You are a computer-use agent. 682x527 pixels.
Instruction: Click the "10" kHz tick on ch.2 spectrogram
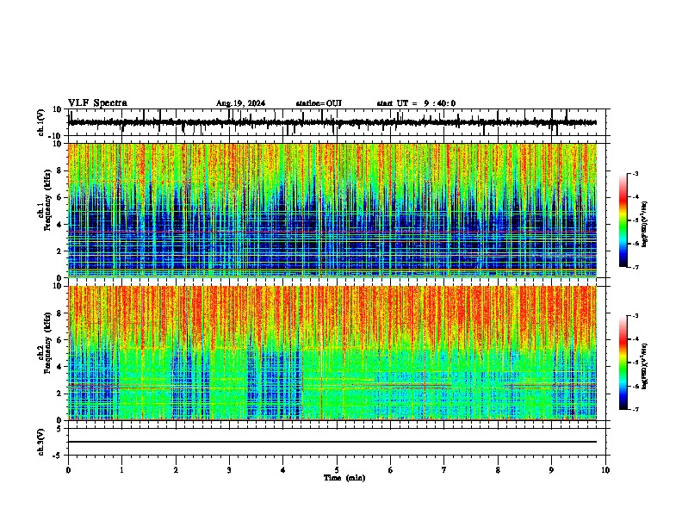click(x=58, y=286)
